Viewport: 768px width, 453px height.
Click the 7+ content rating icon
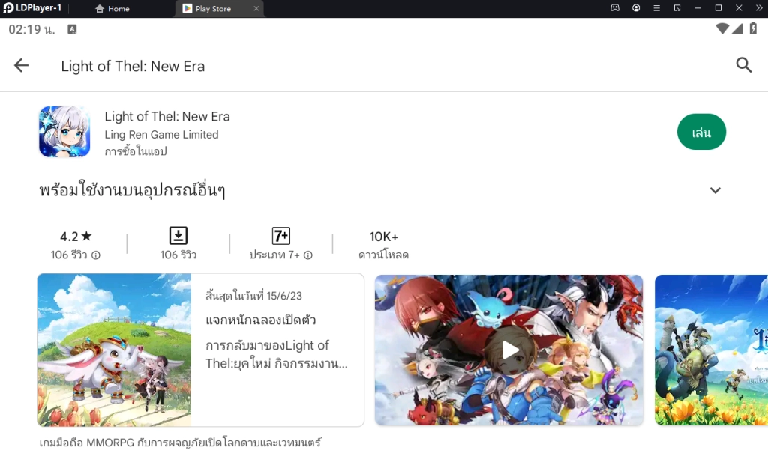281,237
